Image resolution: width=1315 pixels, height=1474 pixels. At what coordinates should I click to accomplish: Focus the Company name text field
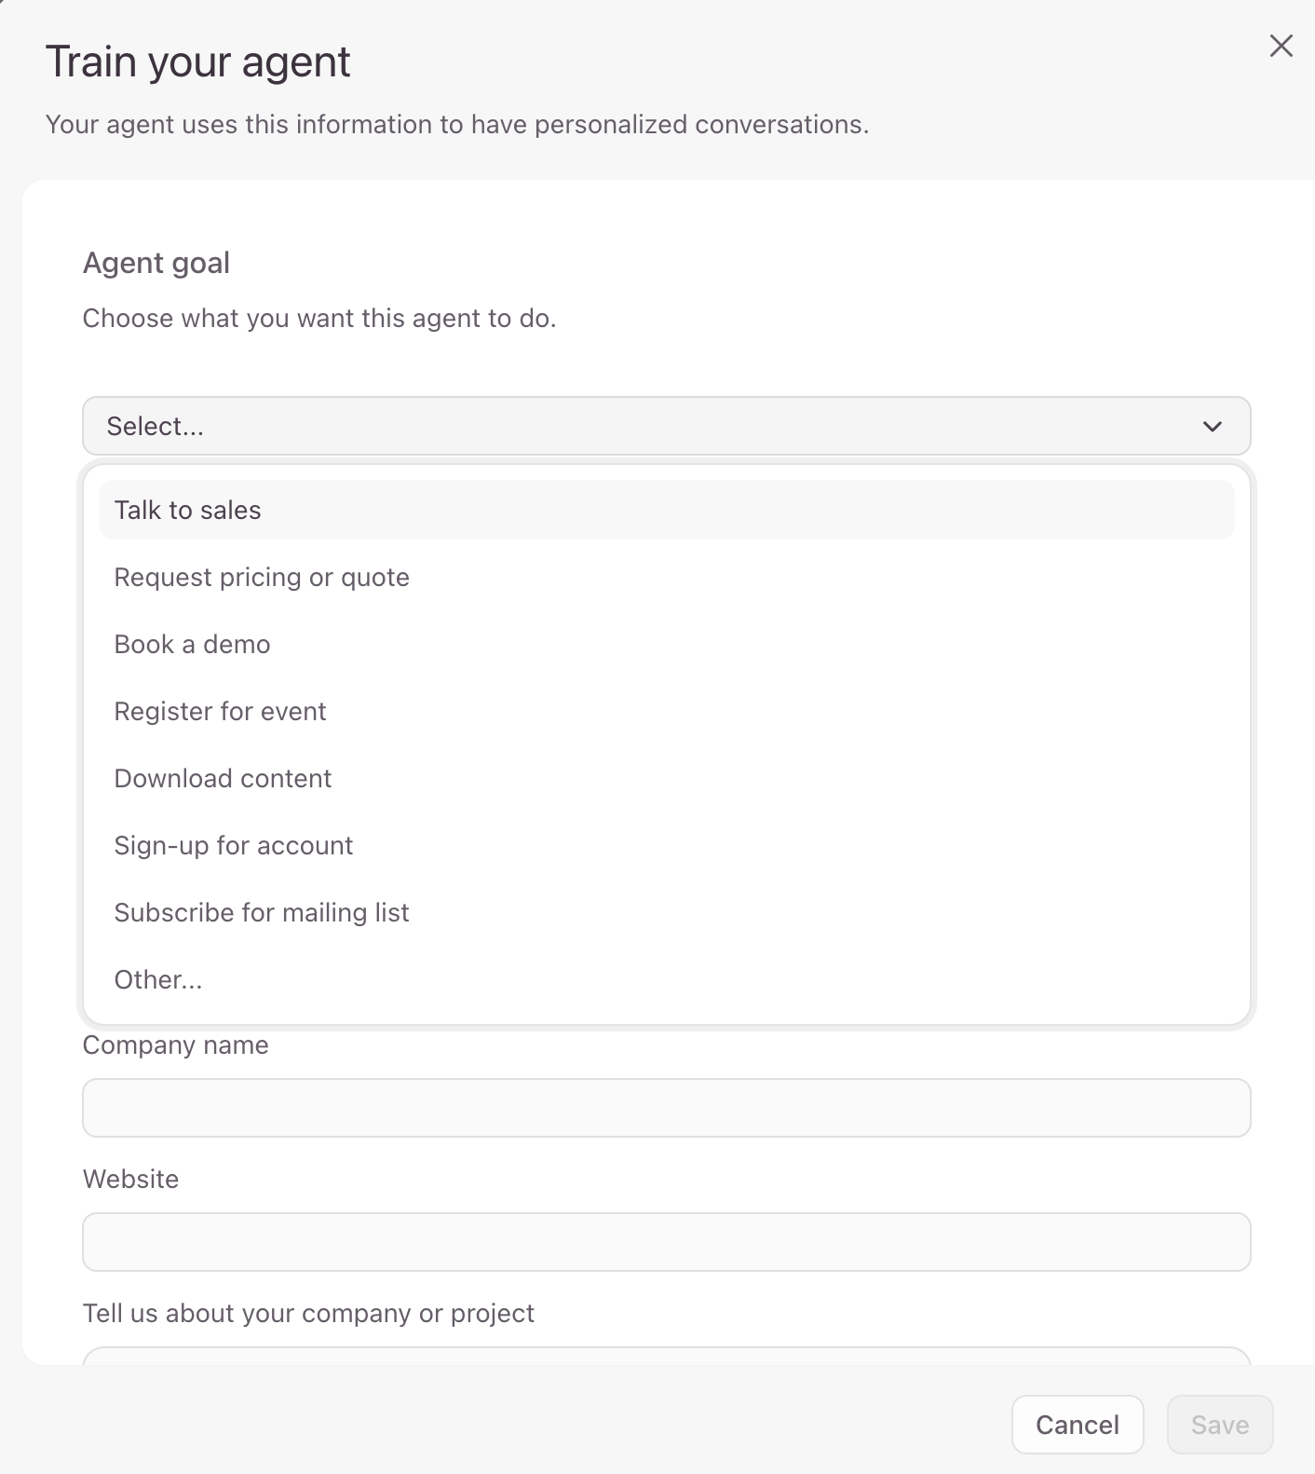(666, 1108)
